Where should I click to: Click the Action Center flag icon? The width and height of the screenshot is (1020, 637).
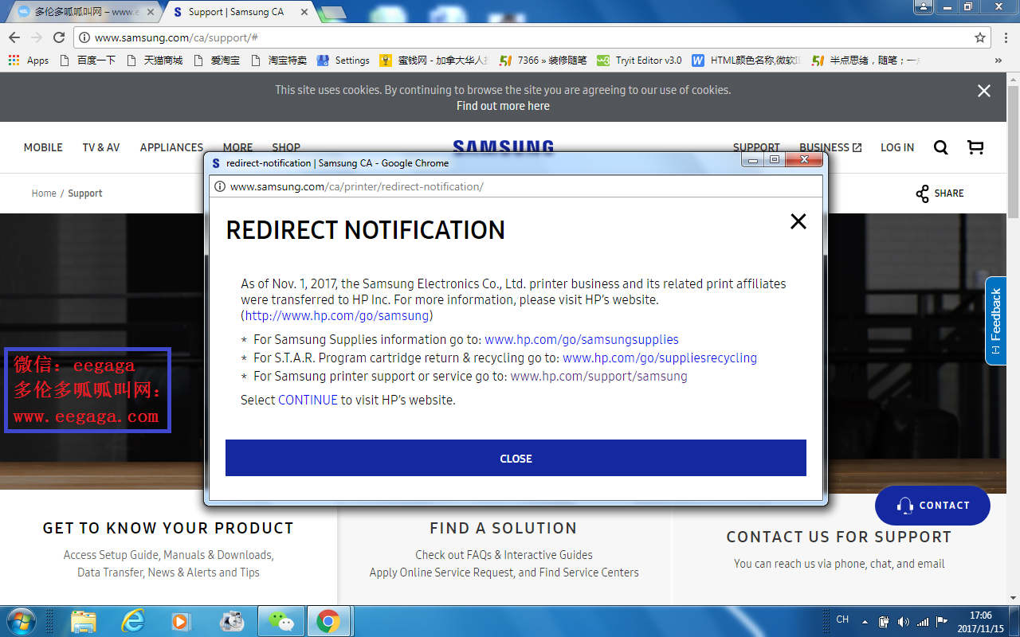pos(942,621)
